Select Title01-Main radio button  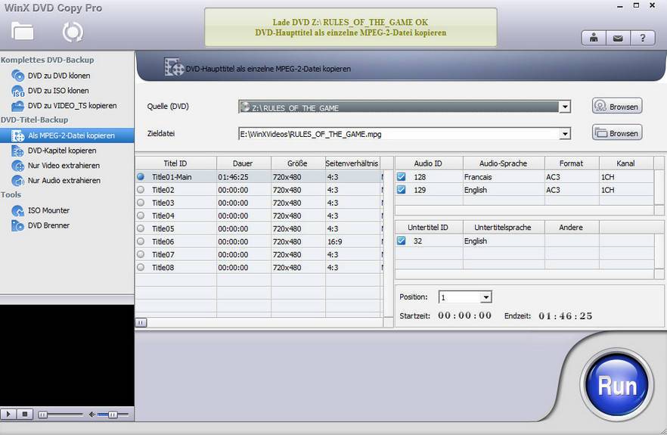(x=141, y=176)
